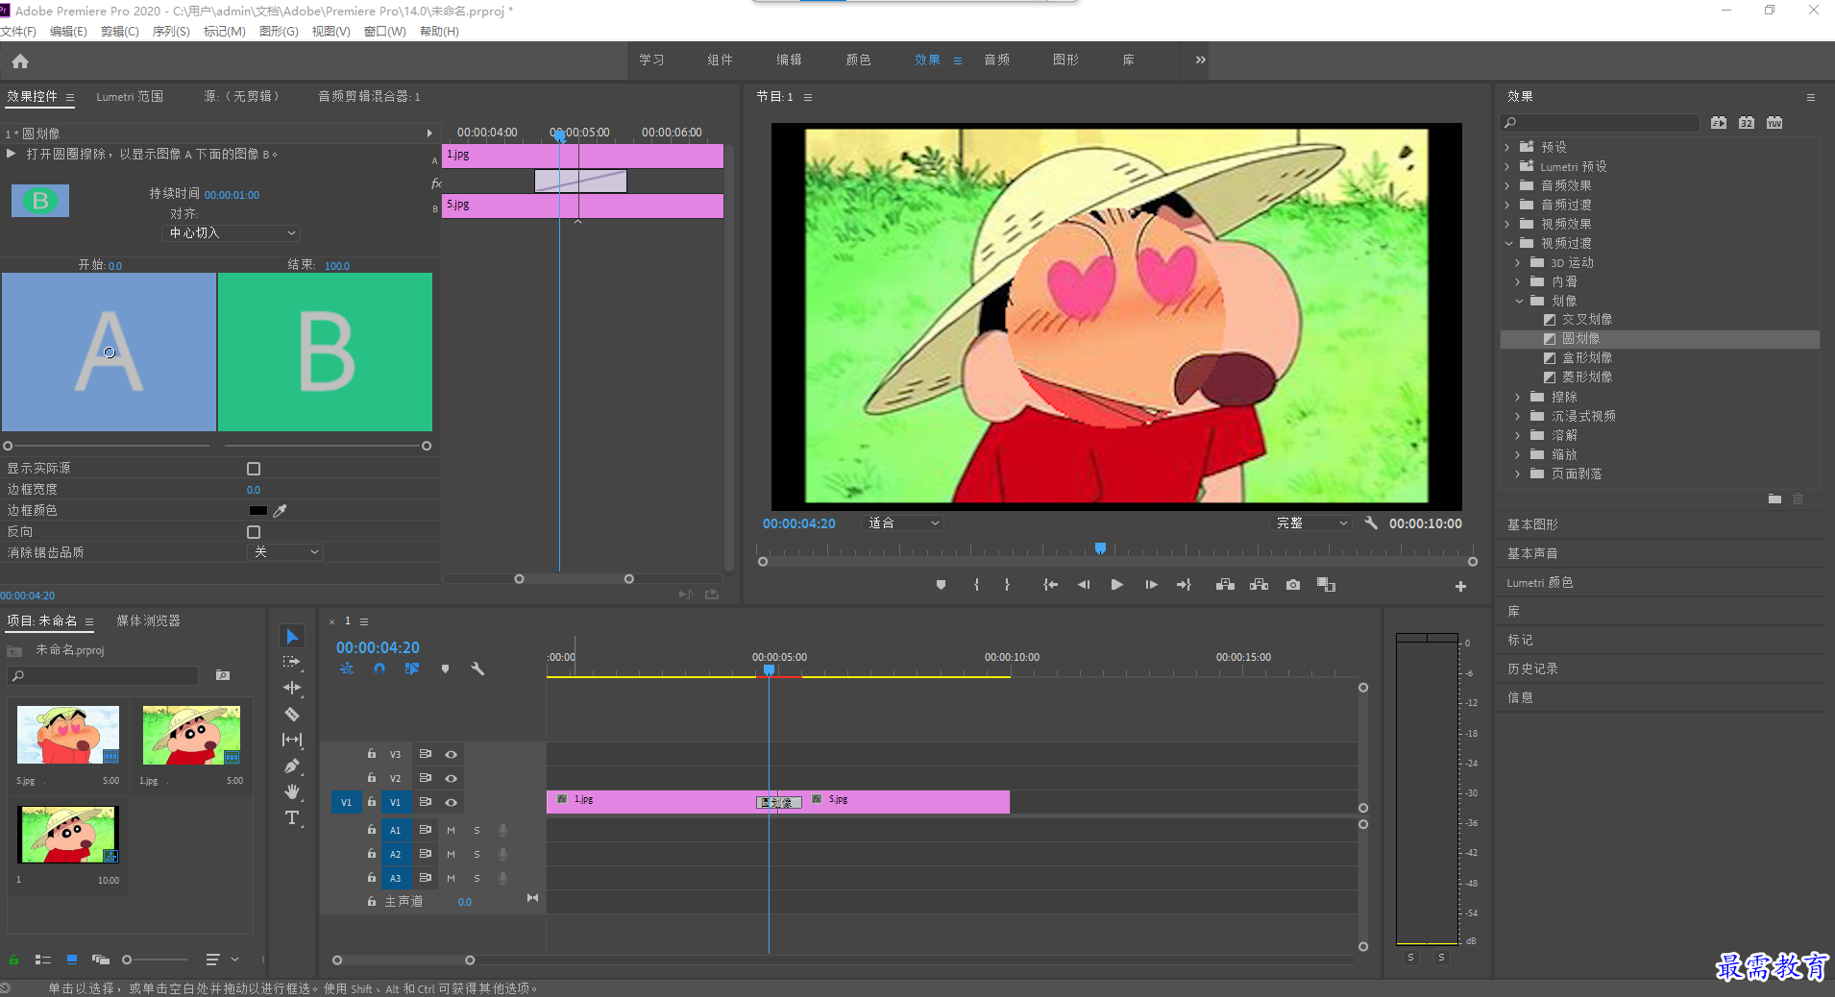The image size is (1835, 997).
Task: Expand the Video Effects folder
Action: tap(1507, 224)
